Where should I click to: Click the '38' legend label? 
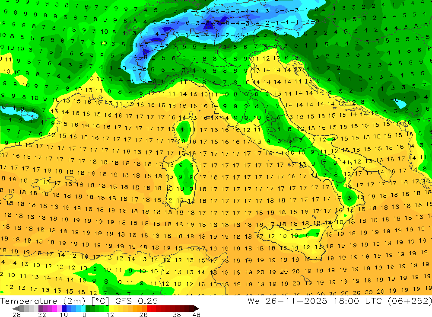click(x=176, y=314)
